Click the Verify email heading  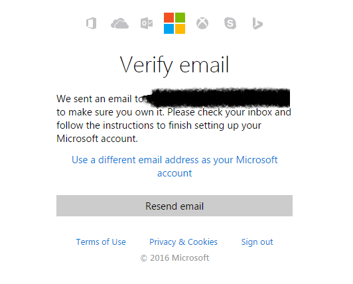(175, 65)
